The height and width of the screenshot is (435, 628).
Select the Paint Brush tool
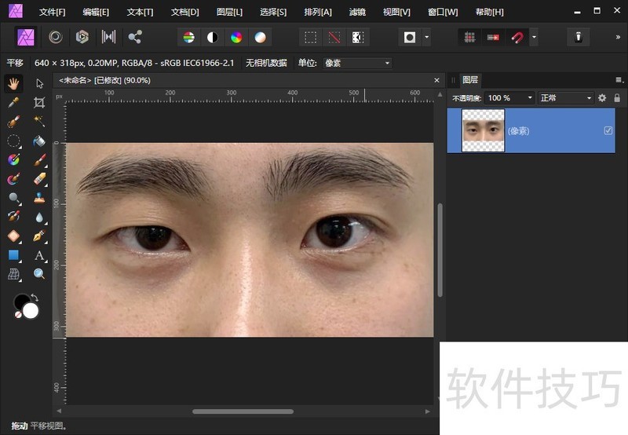pos(39,160)
